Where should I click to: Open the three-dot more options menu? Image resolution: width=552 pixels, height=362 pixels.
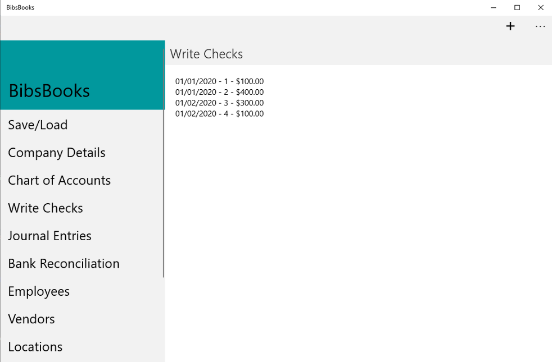click(x=540, y=26)
